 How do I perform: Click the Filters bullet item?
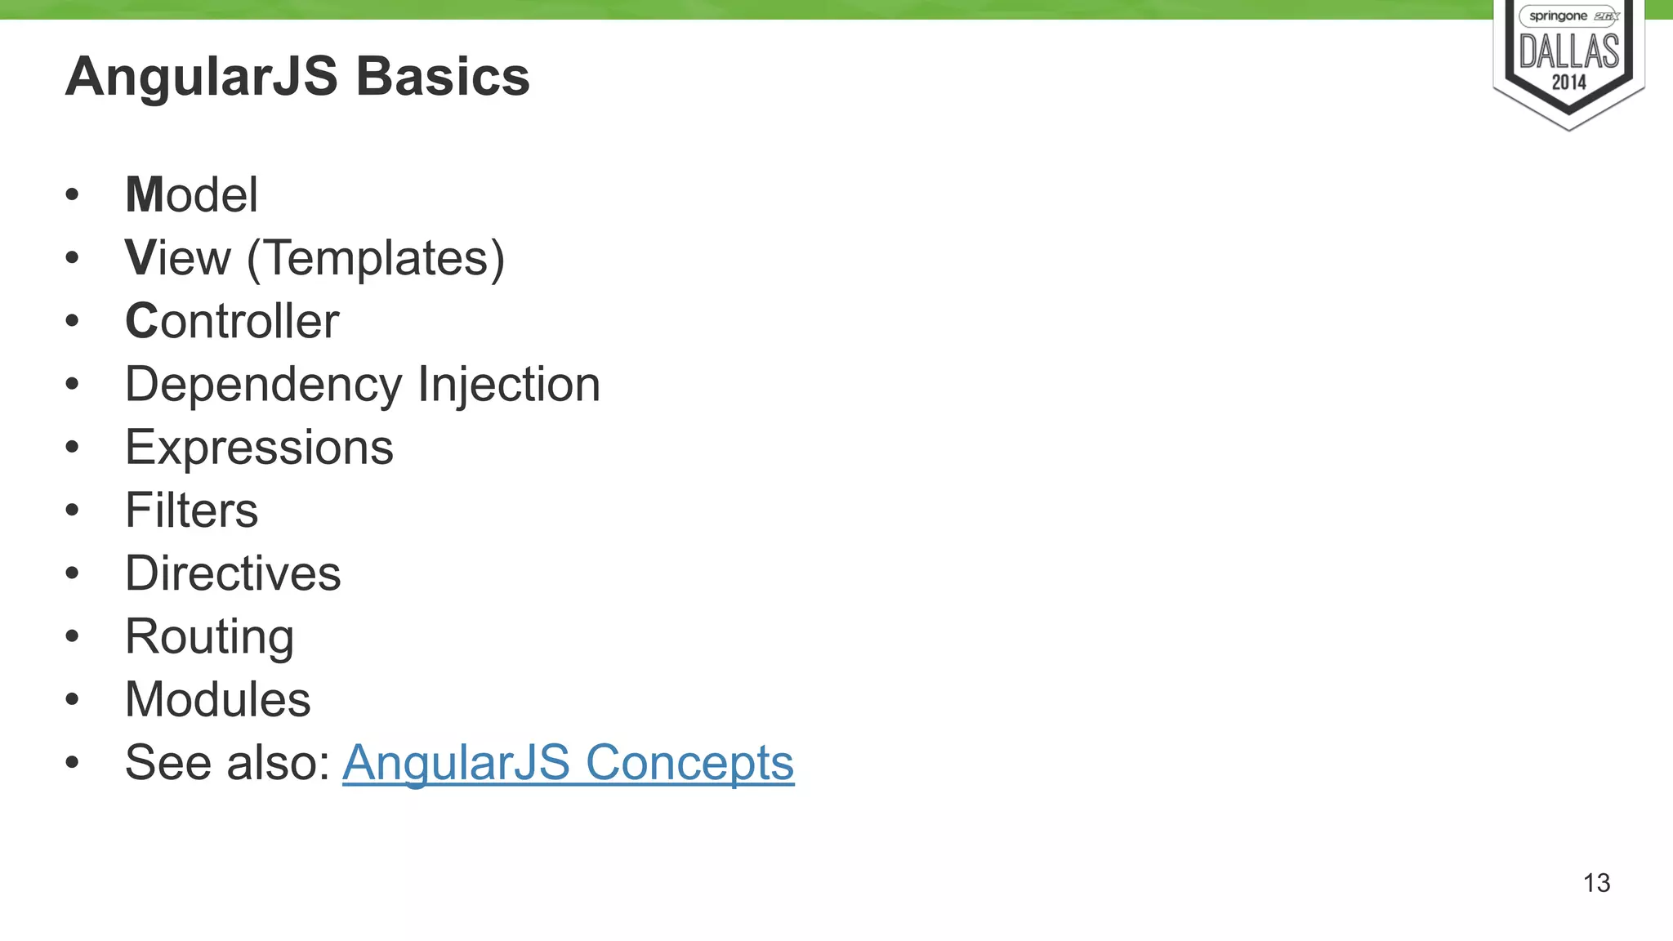click(x=191, y=511)
